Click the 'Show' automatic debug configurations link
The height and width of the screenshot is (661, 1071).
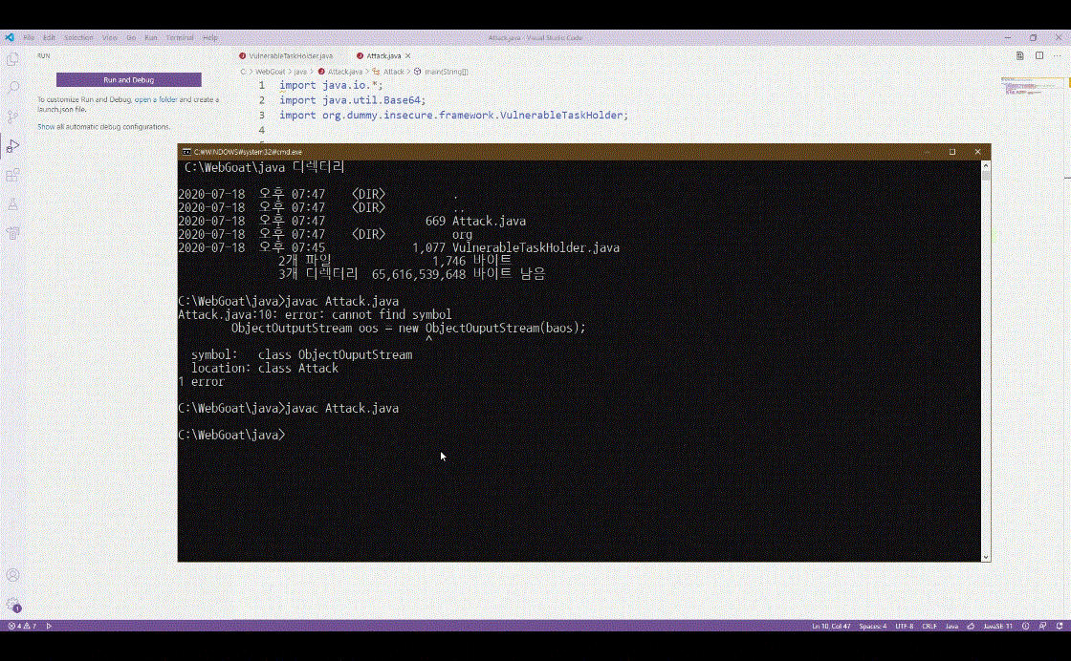[46, 127]
